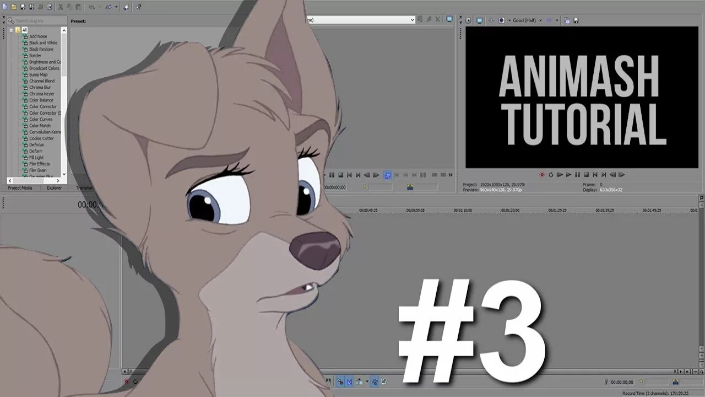Click left panel timecode field 00:00:00;00
Screen dimensions: 705x397
point(334,187)
